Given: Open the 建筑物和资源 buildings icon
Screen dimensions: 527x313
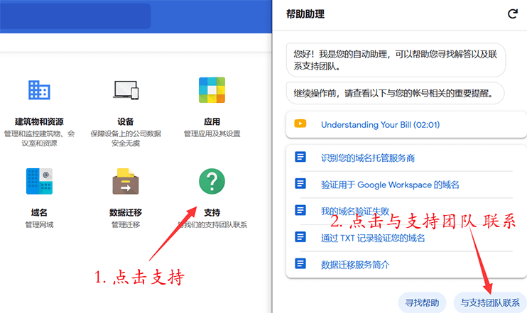Looking at the screenshot, I should click(x=39, y=90).
